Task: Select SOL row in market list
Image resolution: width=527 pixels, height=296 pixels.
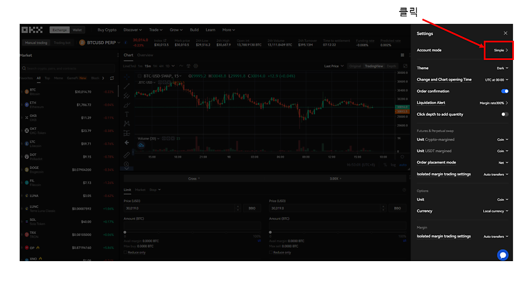Action: coord(69,222)
